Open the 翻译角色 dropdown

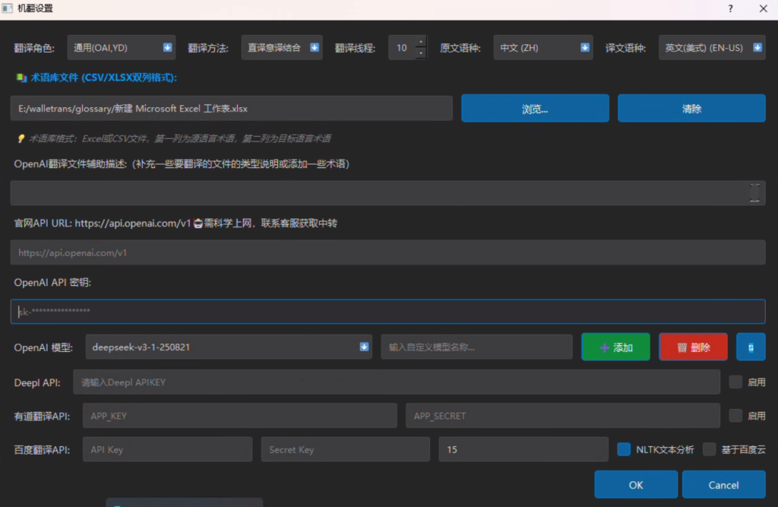[x=166, y=47]
